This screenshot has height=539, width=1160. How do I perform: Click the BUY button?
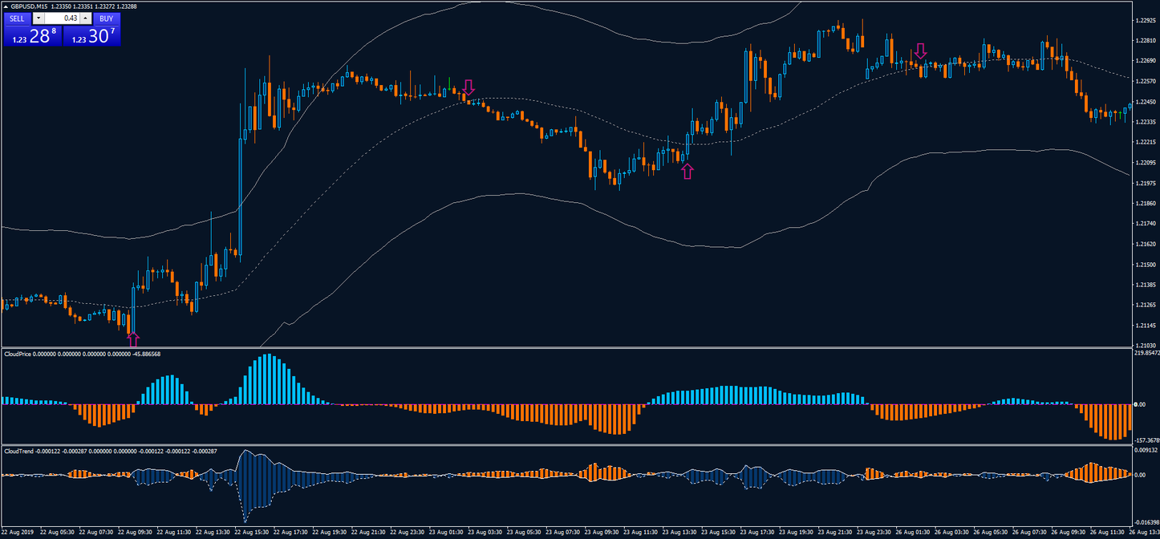pos(106,18)
